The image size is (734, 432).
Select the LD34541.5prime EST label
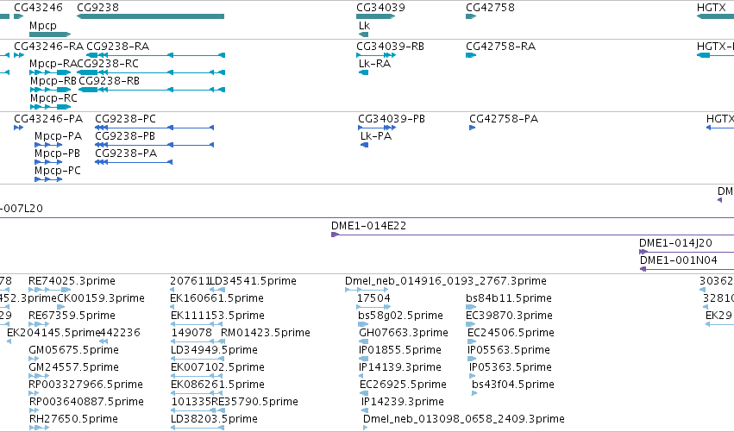pyautogui.click(x=254, y=281)
